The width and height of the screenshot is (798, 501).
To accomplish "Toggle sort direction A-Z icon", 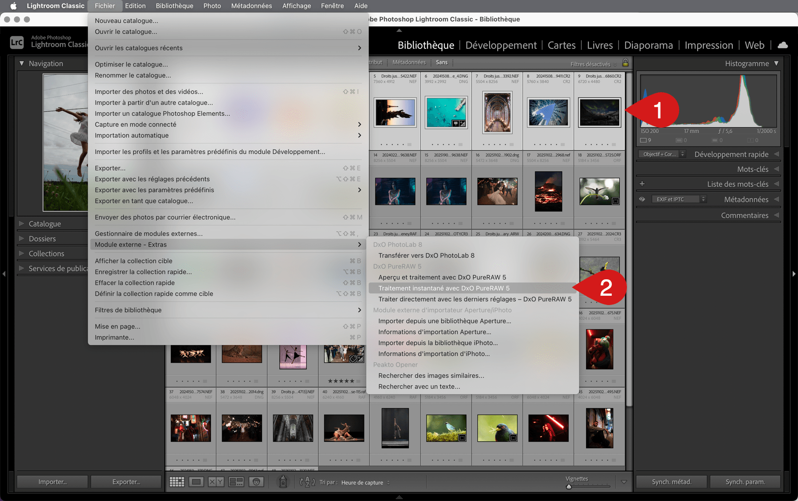I will (x=307, y=482).
